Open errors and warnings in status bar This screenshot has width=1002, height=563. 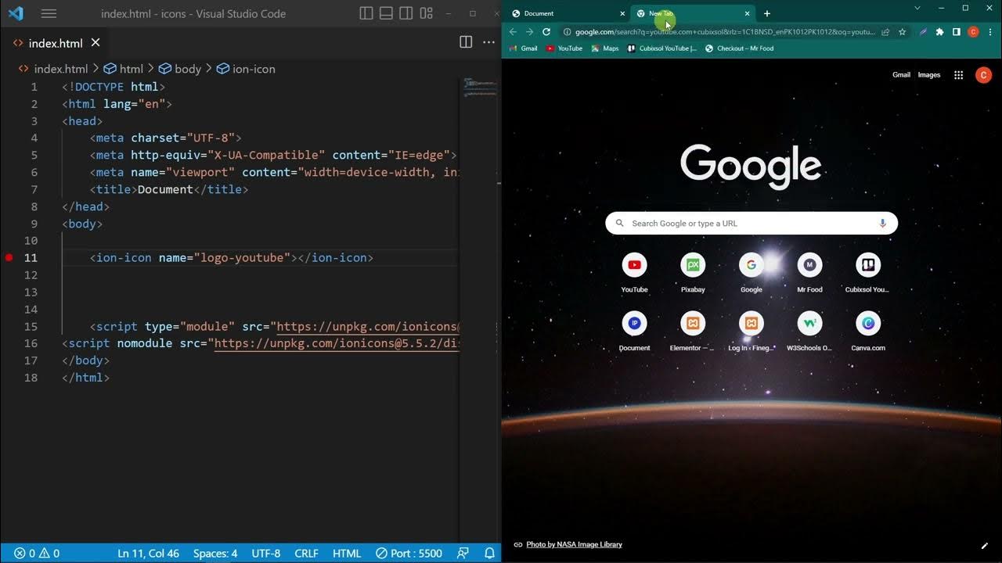tap(37, 553)
